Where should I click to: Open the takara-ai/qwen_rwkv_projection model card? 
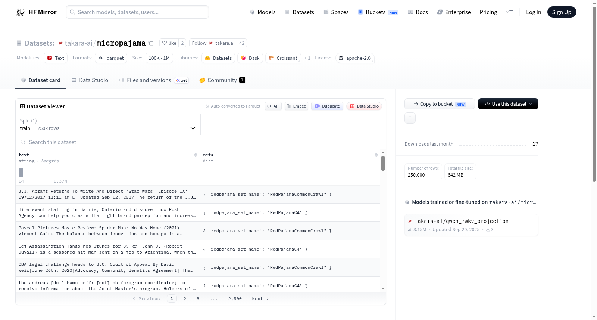(x=471, y=225)
